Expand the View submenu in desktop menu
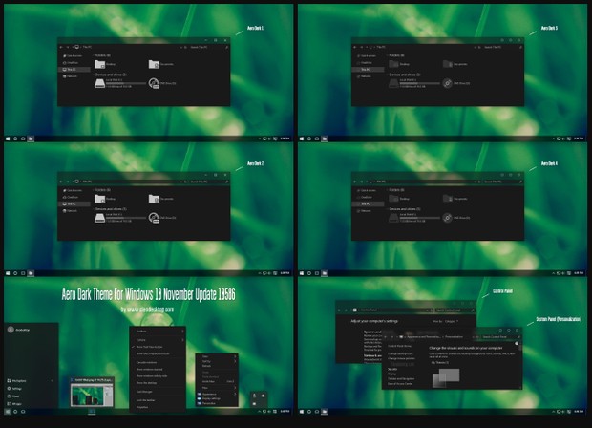Viewport: 592px width, 428px height. 217,356
